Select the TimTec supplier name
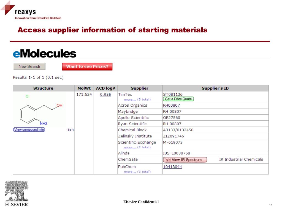 [125, 95]
